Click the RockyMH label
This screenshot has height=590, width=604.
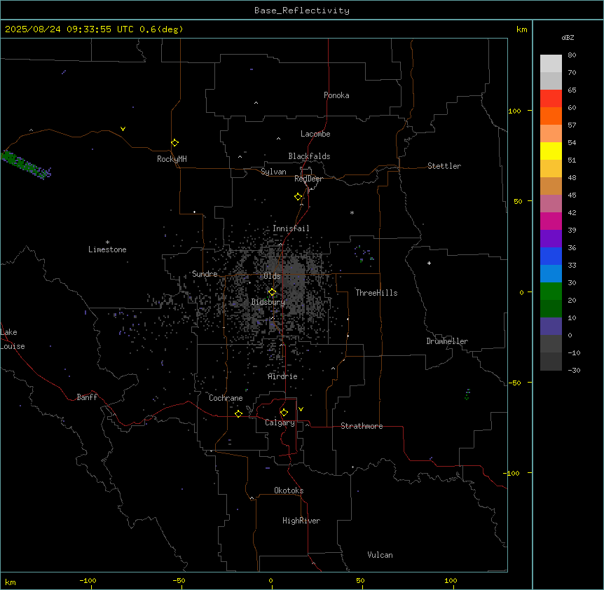pos(172,159)
